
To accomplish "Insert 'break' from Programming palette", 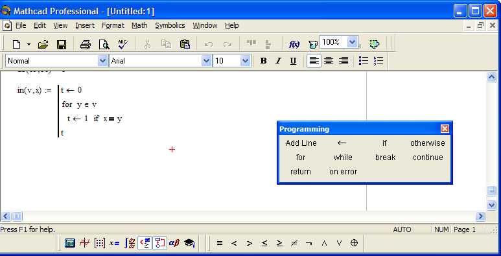I will click(x=386, y=157).
